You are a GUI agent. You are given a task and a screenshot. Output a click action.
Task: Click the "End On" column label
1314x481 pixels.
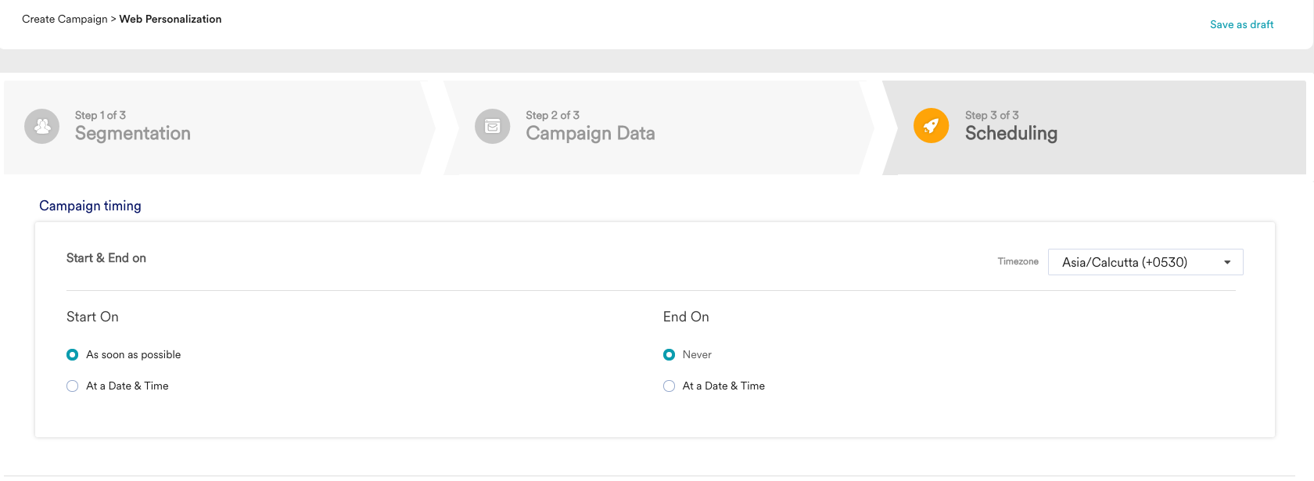pyautogui.click(x=686, y=317)
